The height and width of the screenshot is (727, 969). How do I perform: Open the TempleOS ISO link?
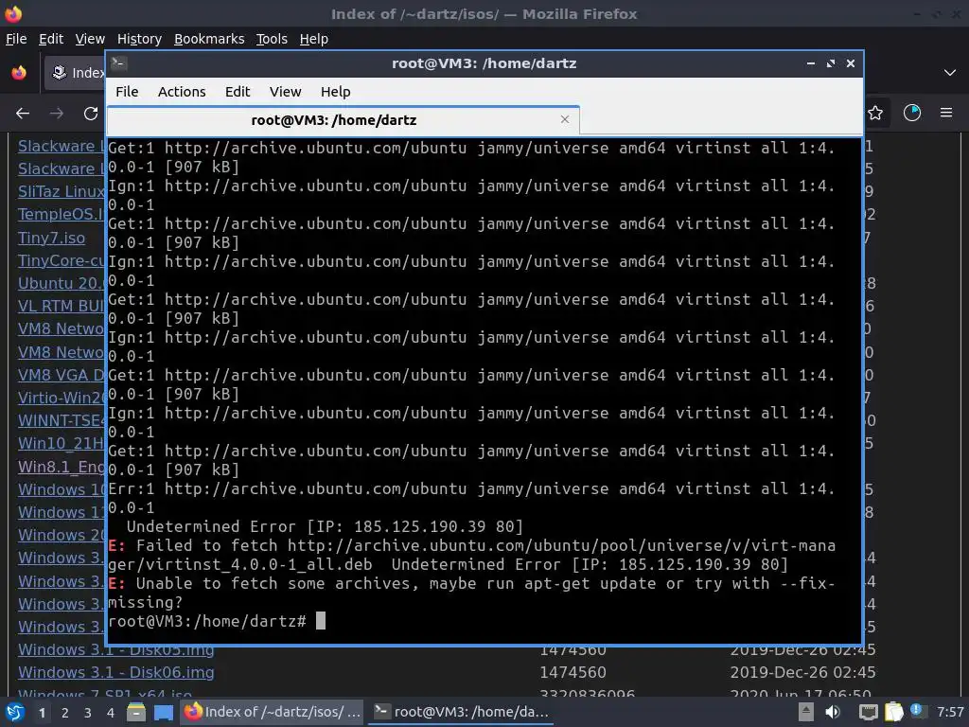click(62, 214)
